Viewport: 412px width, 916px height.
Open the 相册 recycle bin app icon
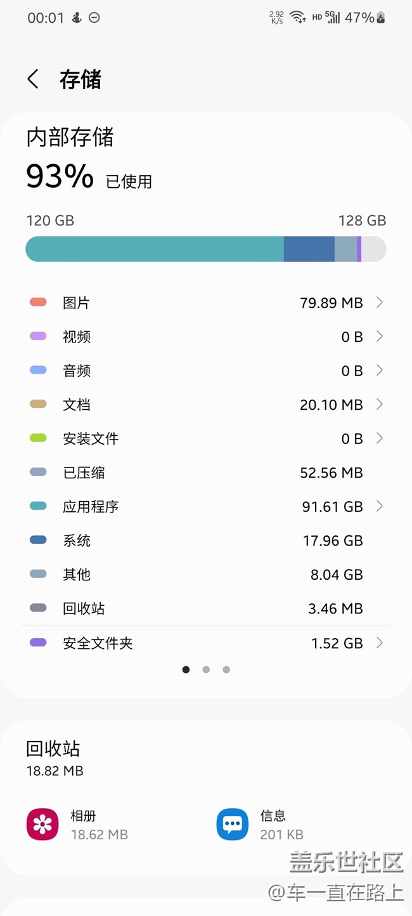click(x=42, y=824)
